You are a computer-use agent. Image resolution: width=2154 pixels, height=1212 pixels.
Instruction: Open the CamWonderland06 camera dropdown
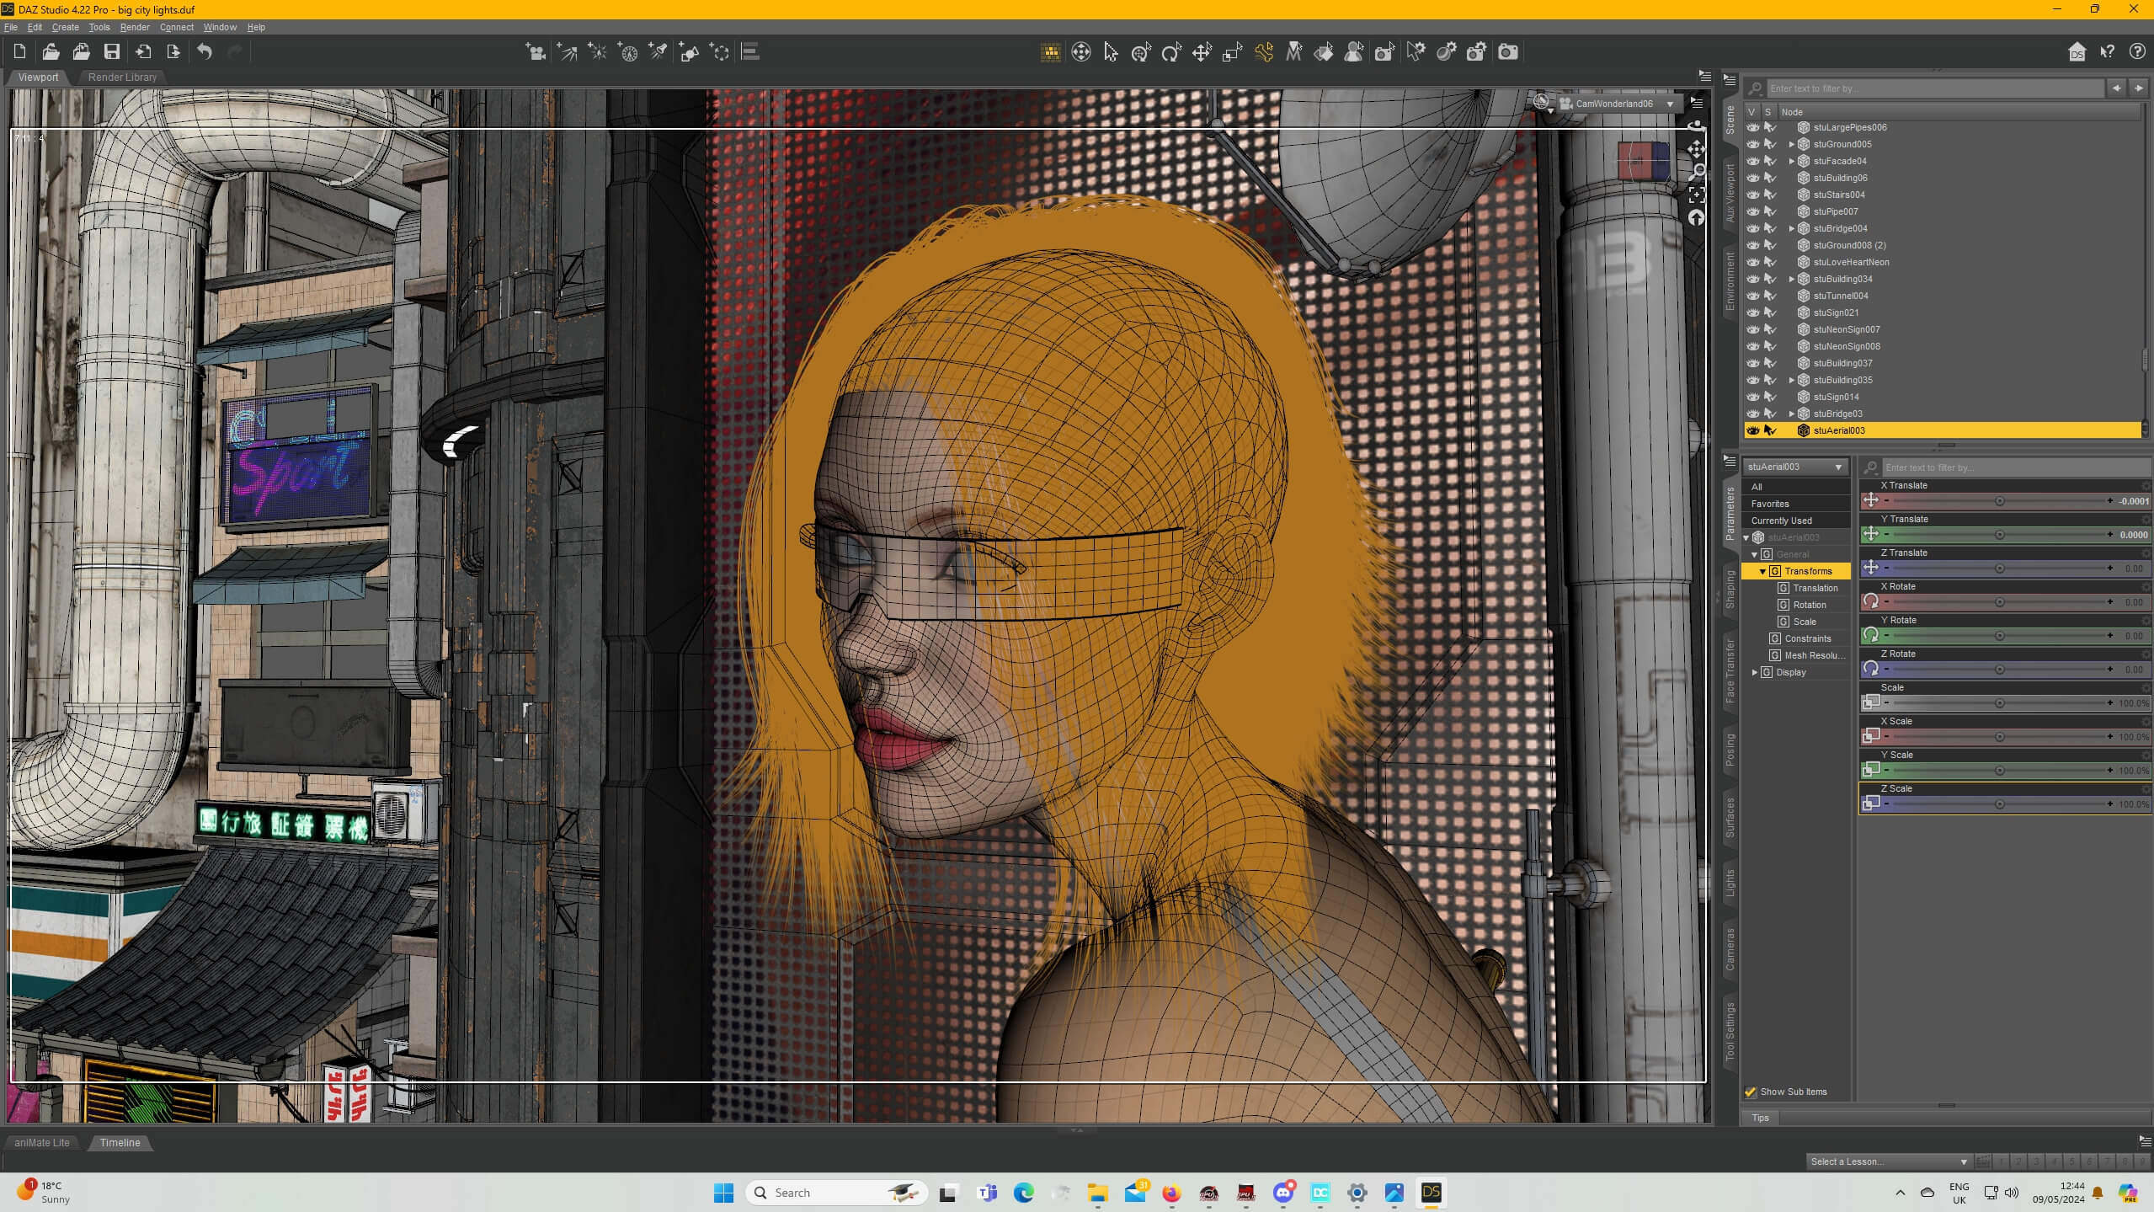click(1618, 104)
